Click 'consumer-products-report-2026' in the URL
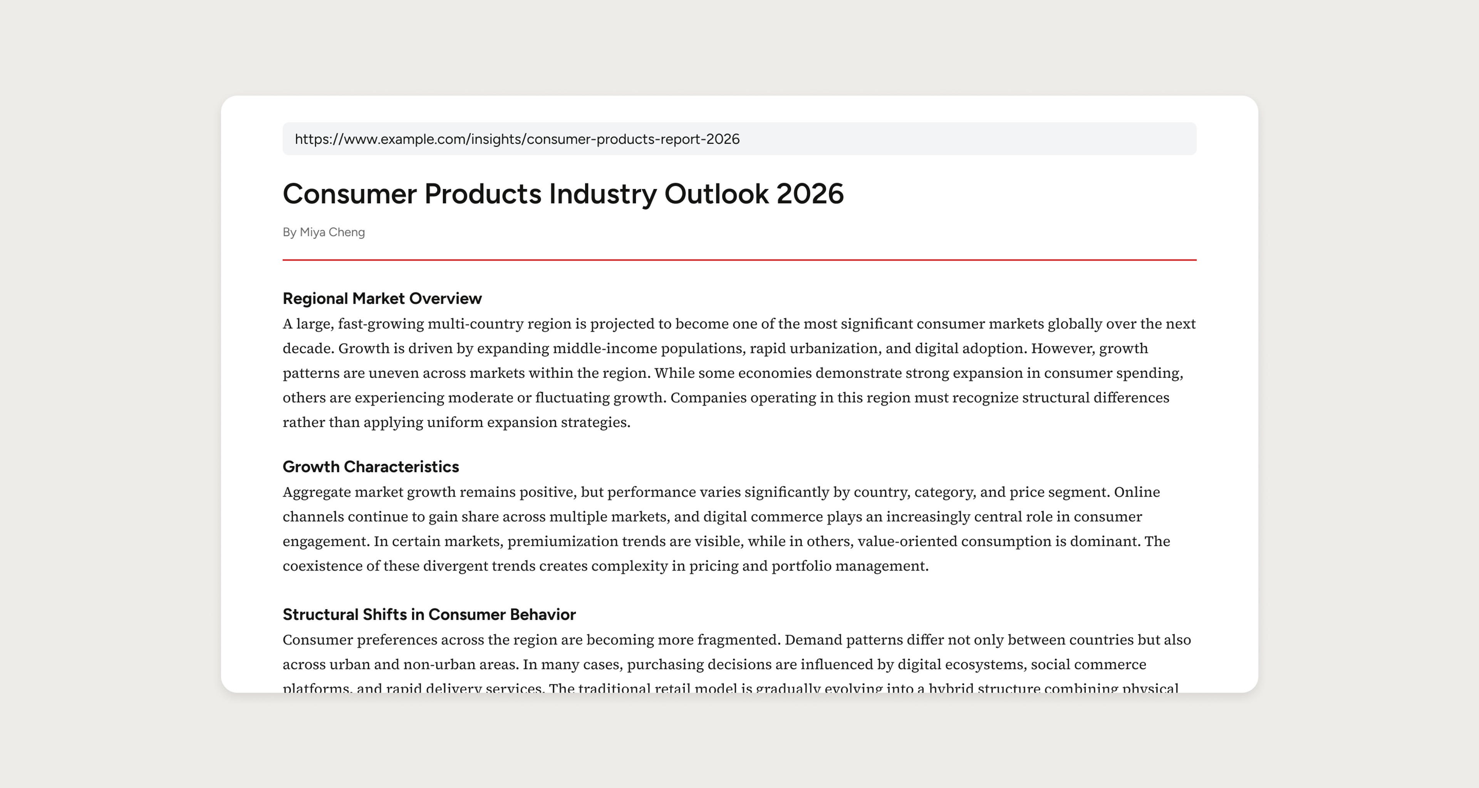Screen dimensions: 1479x788 pyautogui.click(x=633, y=139)
